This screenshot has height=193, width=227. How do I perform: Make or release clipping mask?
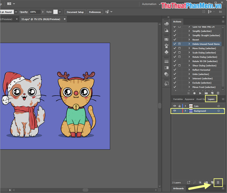[200, 182]
